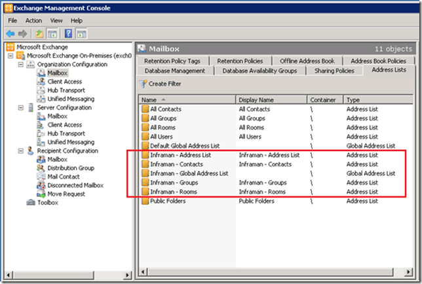The image size is (422, 284).
Task: Click the Up one level folder icon
Action: 40,33
